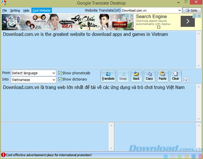The width and height of the screenshot is (203, 159).
Task: Click the left bottom panel scrollbar up arrow
Action: [111, 125]
